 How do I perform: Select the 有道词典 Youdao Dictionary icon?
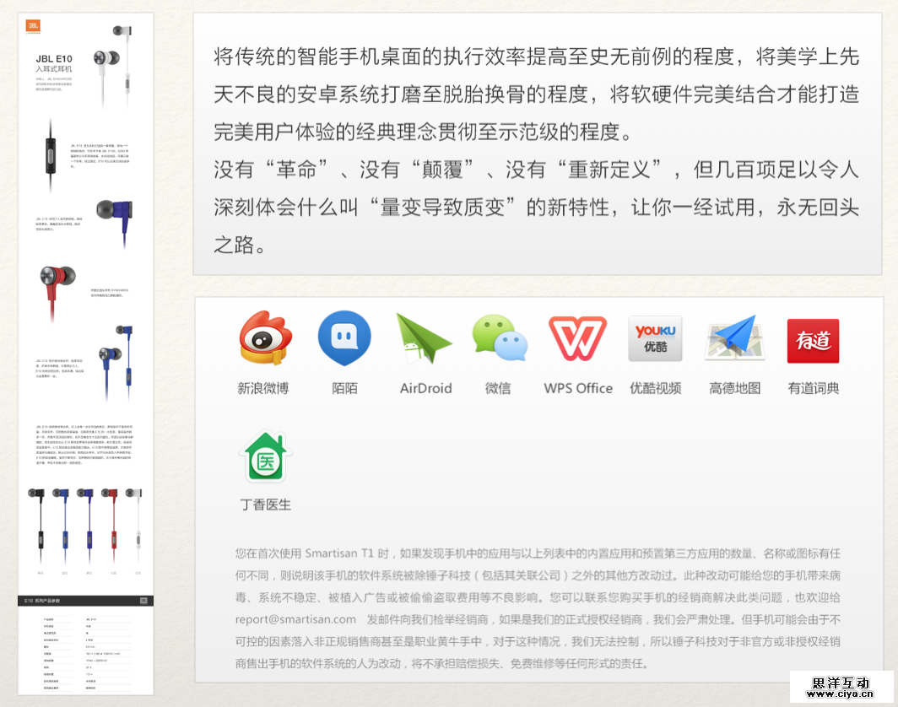click(813, 340)
